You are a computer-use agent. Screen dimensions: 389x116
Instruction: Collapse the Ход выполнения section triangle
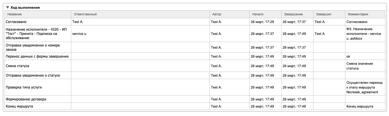[8, 8]
